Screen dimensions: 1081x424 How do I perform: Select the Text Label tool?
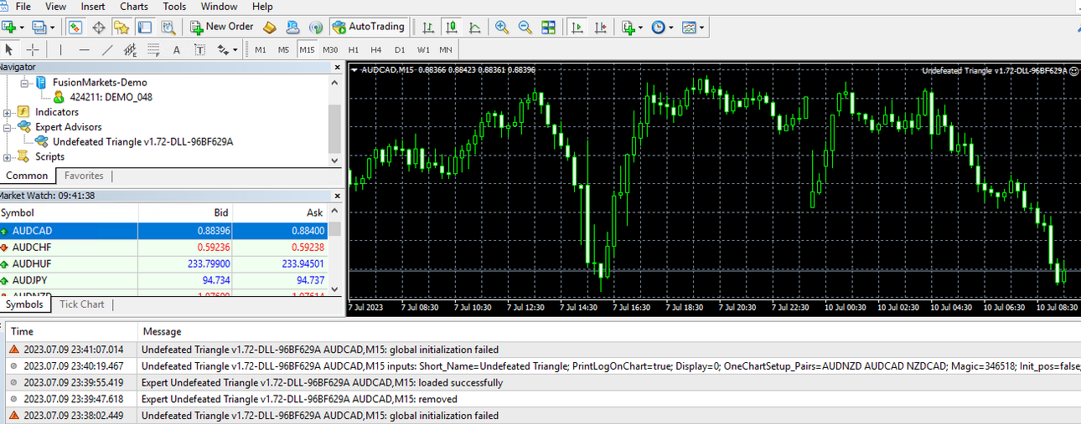point(200,49)
